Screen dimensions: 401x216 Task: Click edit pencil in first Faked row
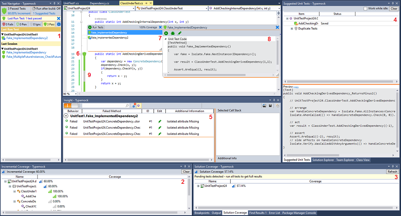coord(160,121)
